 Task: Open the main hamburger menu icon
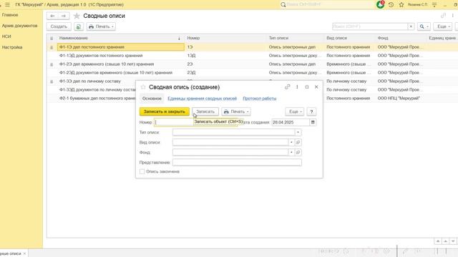tap(7, 5)
